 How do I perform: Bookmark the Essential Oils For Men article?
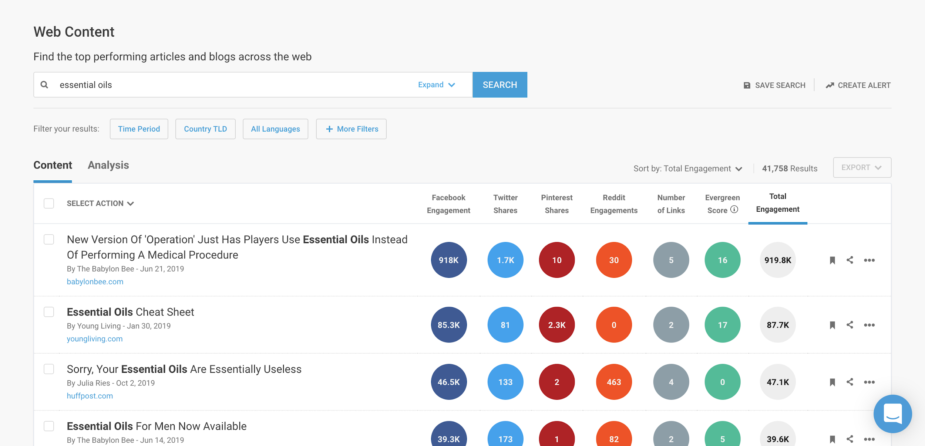[832, 439]
